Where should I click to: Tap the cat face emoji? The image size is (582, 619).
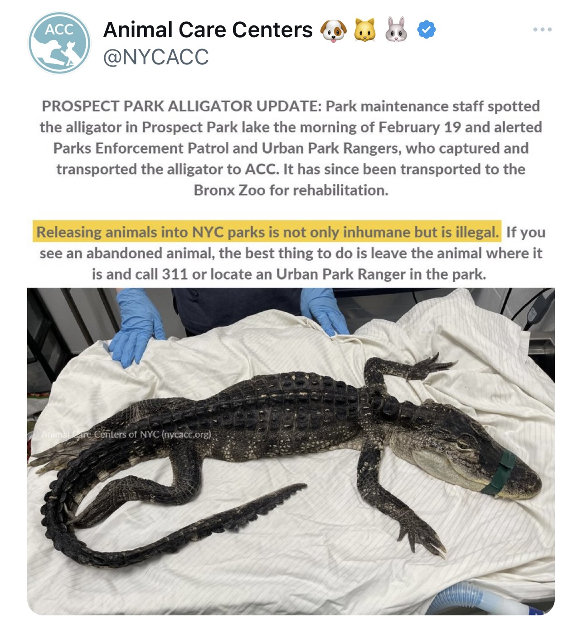[x=365, y=30]
